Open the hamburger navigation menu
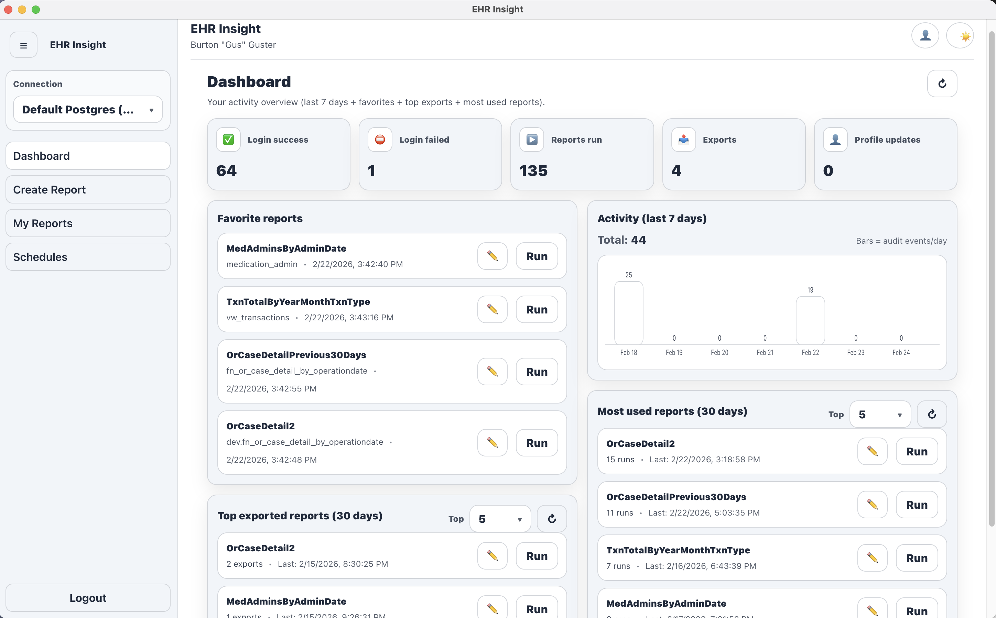The width and height of the screenshot is (996, 618). (x=23, y=45)
